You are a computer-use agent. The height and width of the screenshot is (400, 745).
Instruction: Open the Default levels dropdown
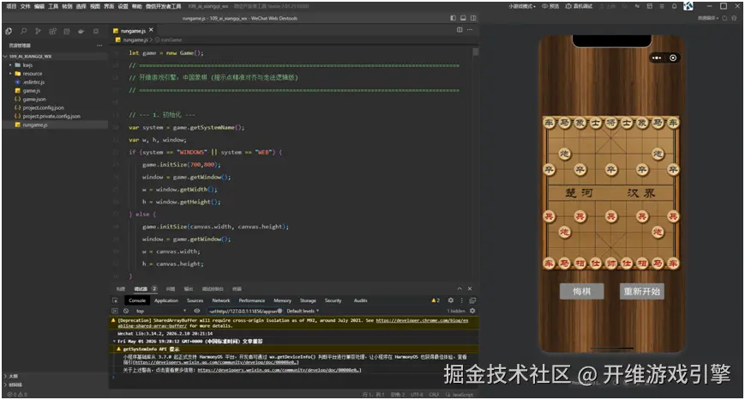pos(303,311)
